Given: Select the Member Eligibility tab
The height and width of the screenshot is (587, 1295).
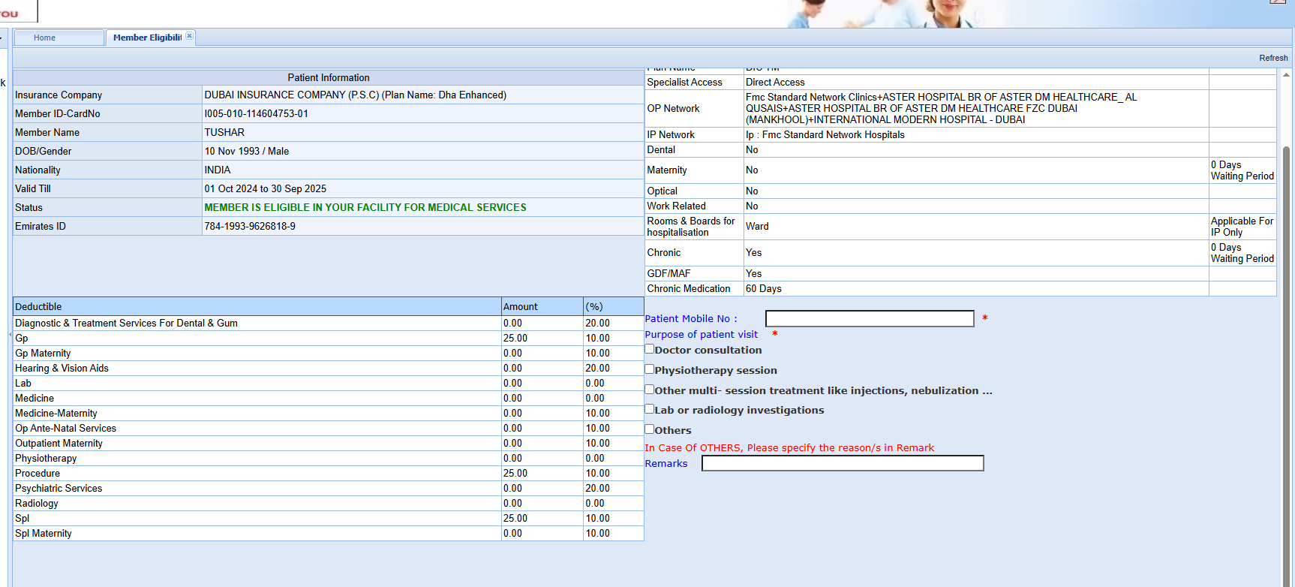Looking at the screenshot, I should pos(147,38).
